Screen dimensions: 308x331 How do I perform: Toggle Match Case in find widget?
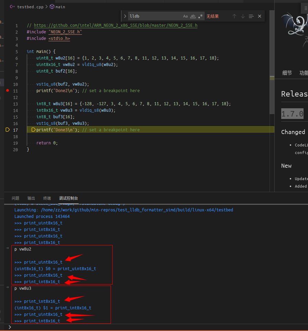(185, 16)
